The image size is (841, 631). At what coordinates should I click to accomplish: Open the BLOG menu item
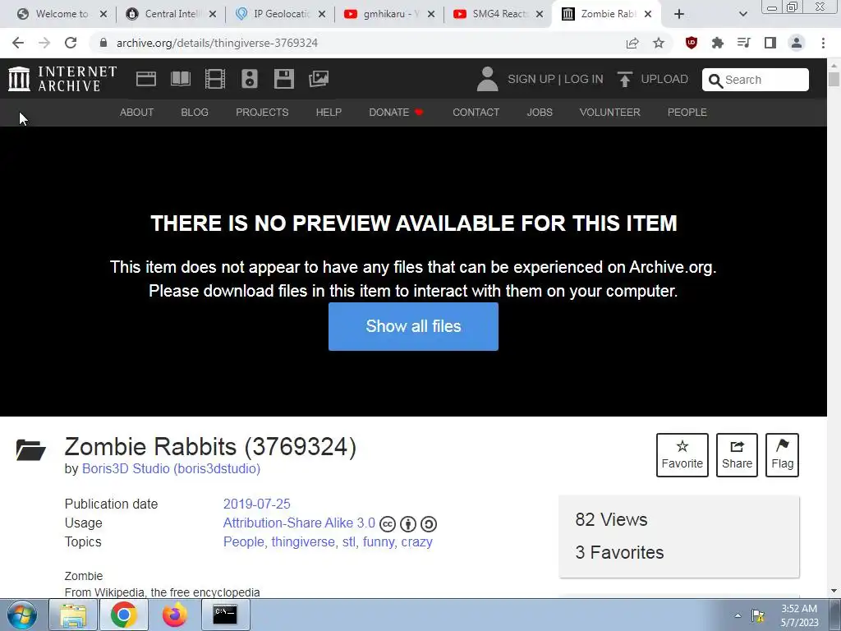point(195,112)
